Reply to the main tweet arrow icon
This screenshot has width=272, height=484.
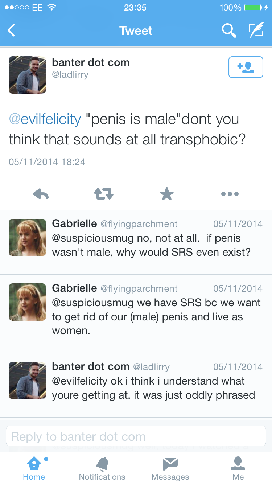point(41,194)
